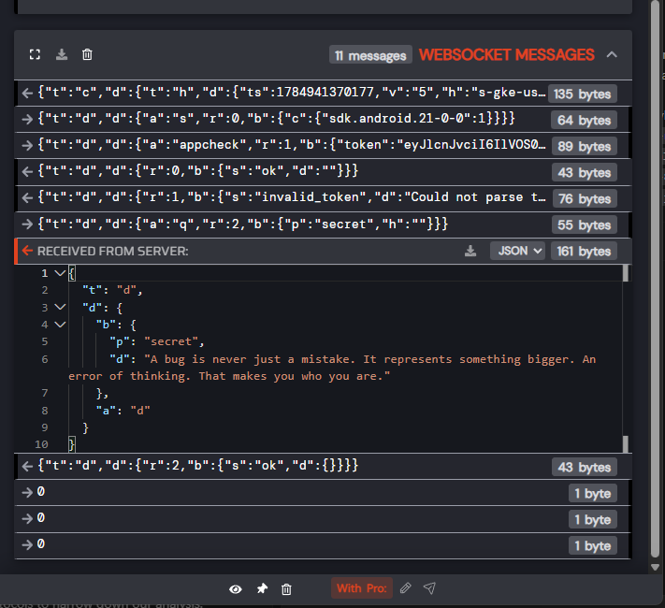Select the sdk.android.21-0-0 message row
The width and height of the screenshot is (665, 608).
[x=323, y=119]
